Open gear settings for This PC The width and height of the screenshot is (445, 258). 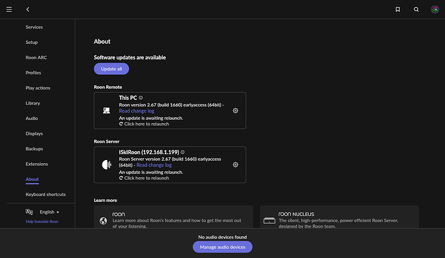point(235,111)
